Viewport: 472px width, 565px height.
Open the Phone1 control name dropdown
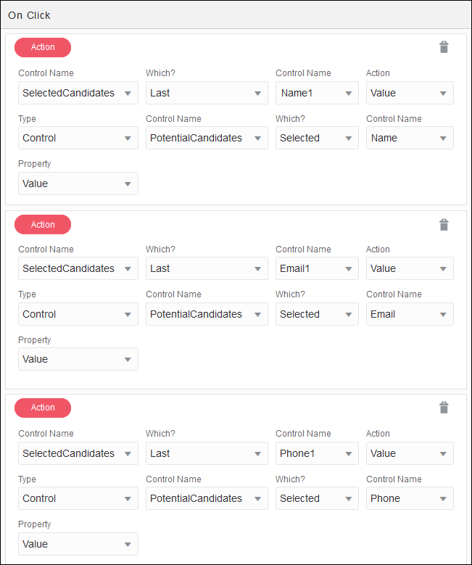click(x=317, y=453)
